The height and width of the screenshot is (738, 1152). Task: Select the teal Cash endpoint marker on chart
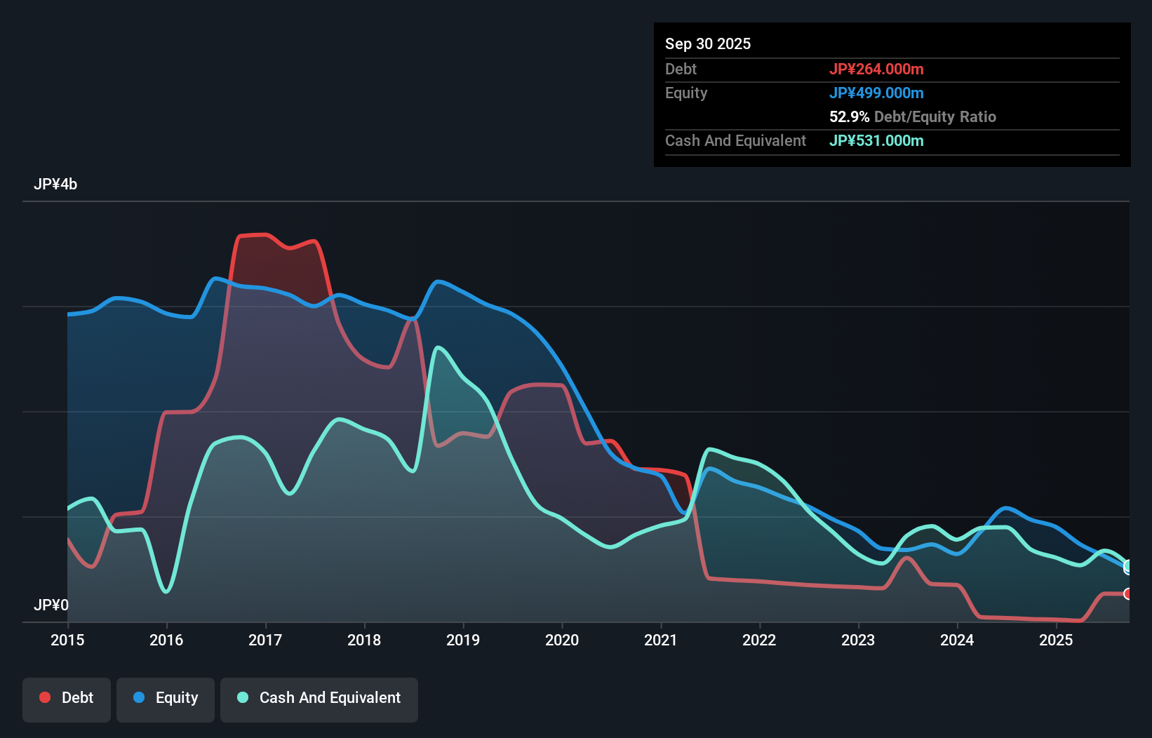(1128, 566)
